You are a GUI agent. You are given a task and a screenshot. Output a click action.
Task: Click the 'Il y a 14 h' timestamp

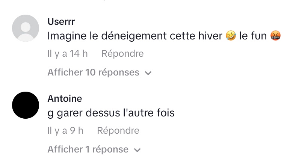point(68,54)
